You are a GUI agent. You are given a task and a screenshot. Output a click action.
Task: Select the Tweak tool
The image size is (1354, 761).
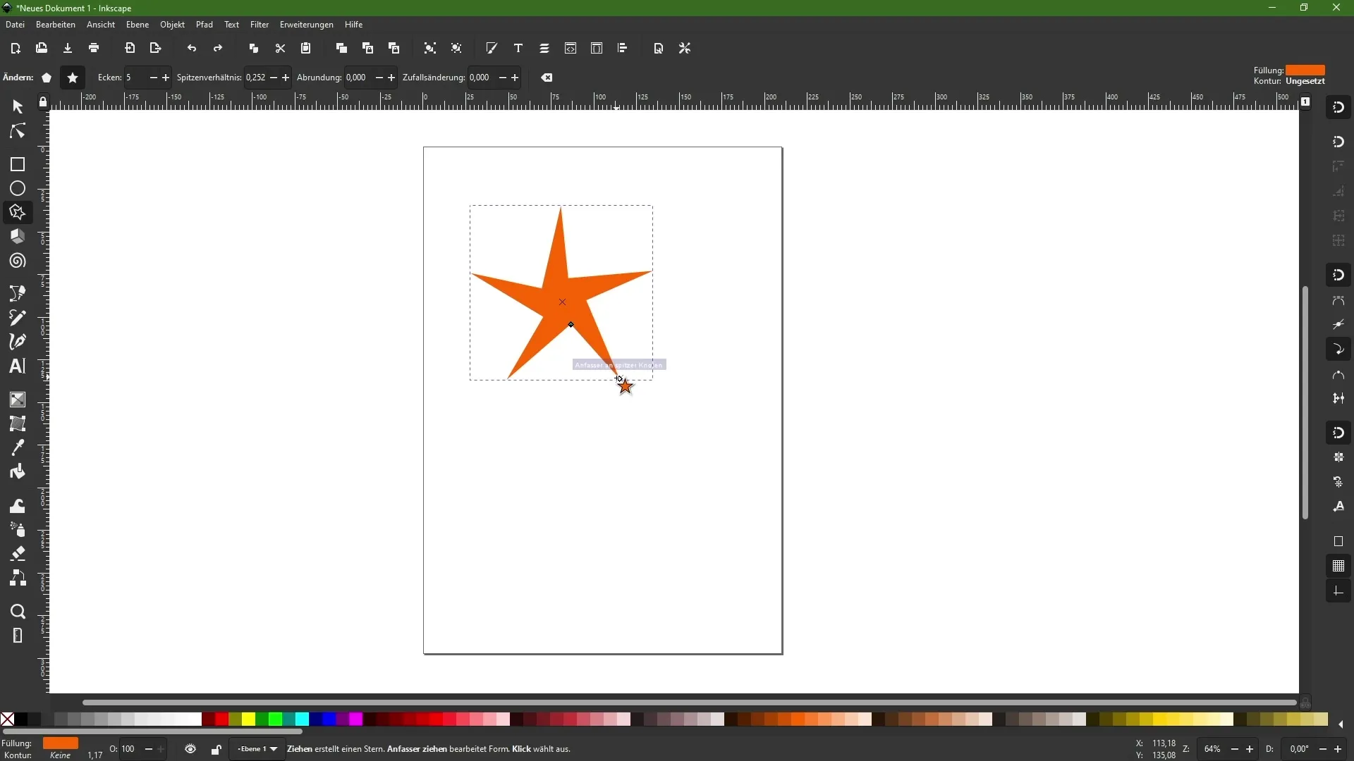[18, 507]
